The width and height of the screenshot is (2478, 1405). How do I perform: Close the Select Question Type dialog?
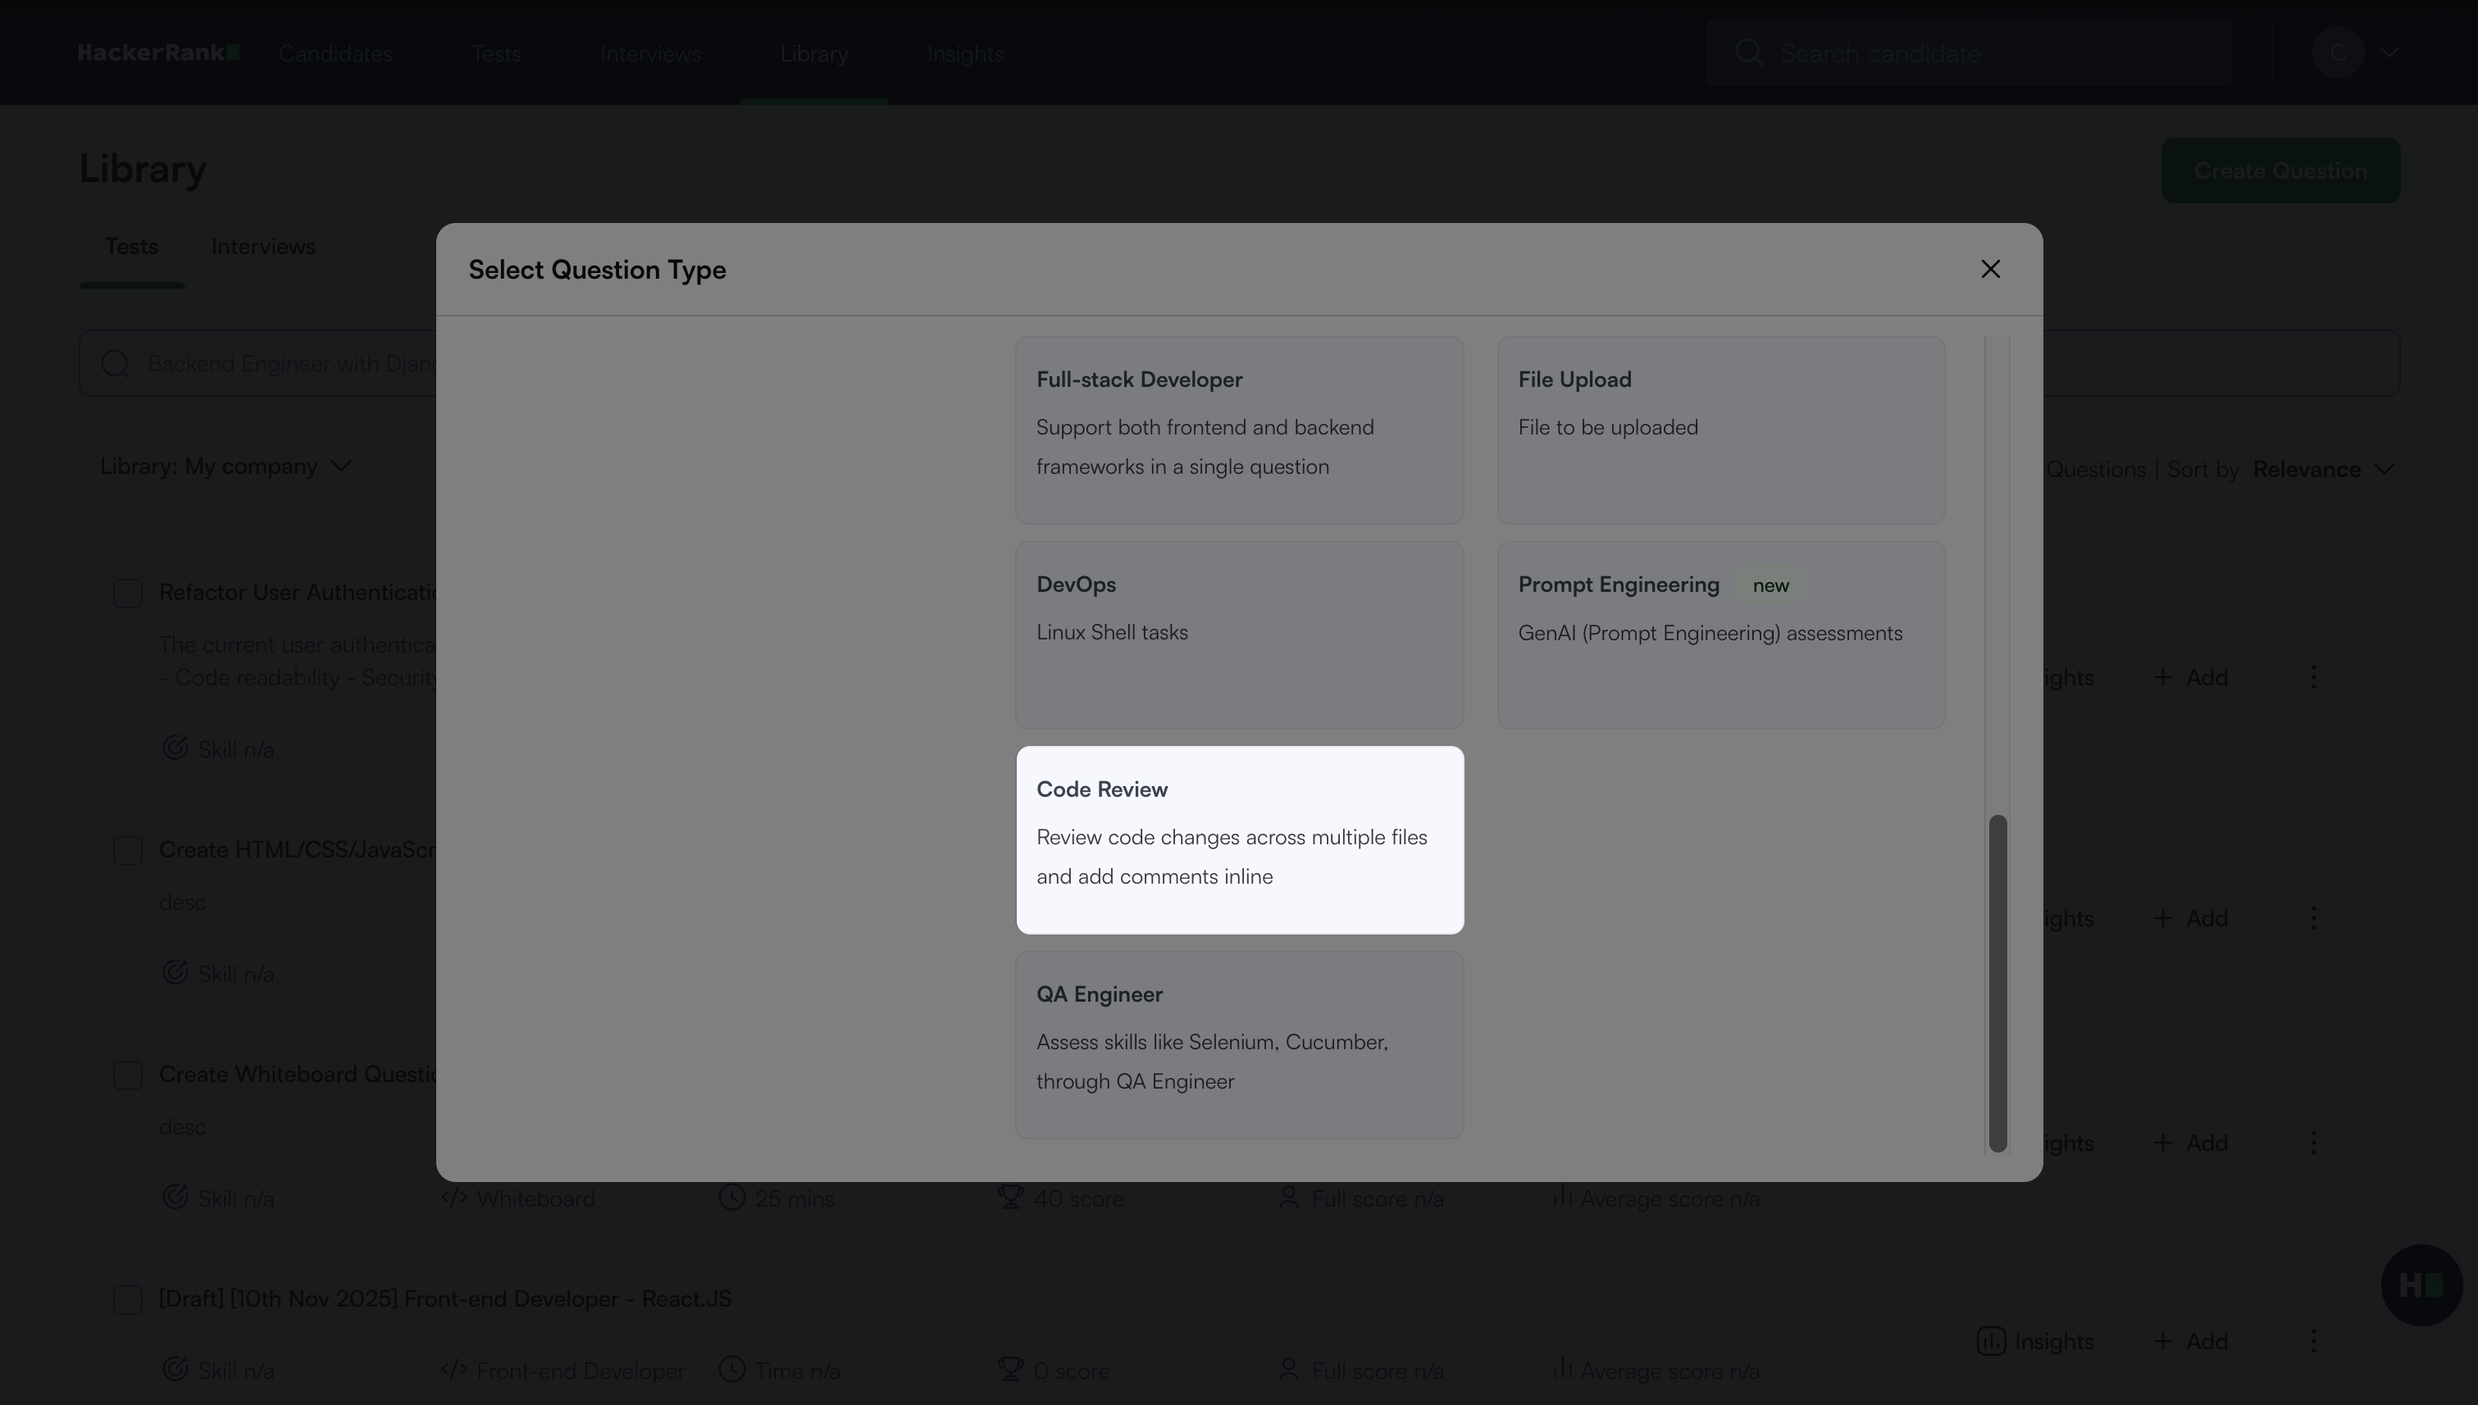(x=1989, y=269)
